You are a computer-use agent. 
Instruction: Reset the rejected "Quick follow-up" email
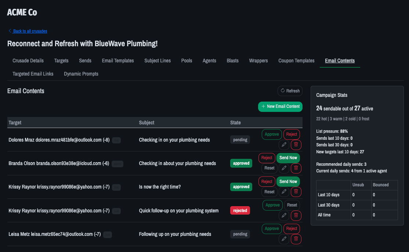click(292, 205)
